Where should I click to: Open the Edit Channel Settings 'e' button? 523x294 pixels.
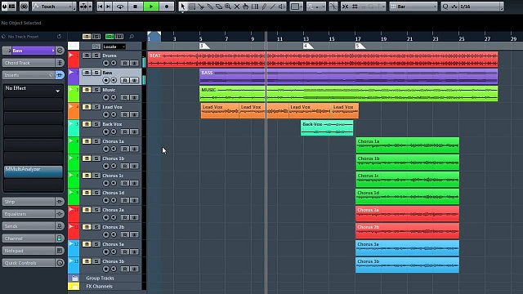pos(60,51)
